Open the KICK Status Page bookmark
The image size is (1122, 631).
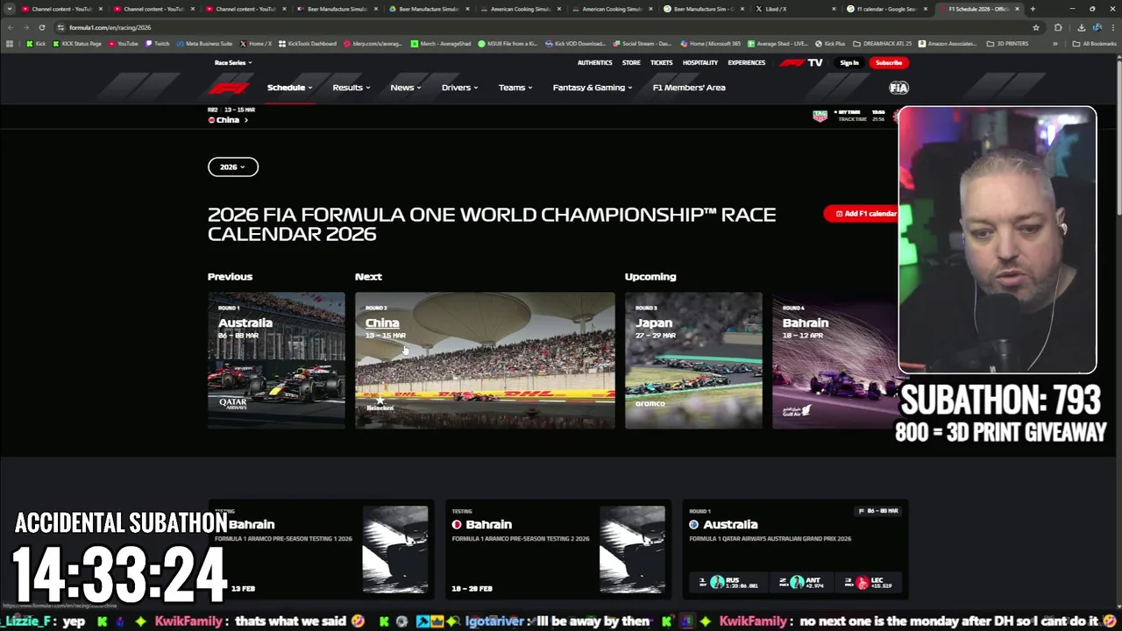tap(76, 43)
